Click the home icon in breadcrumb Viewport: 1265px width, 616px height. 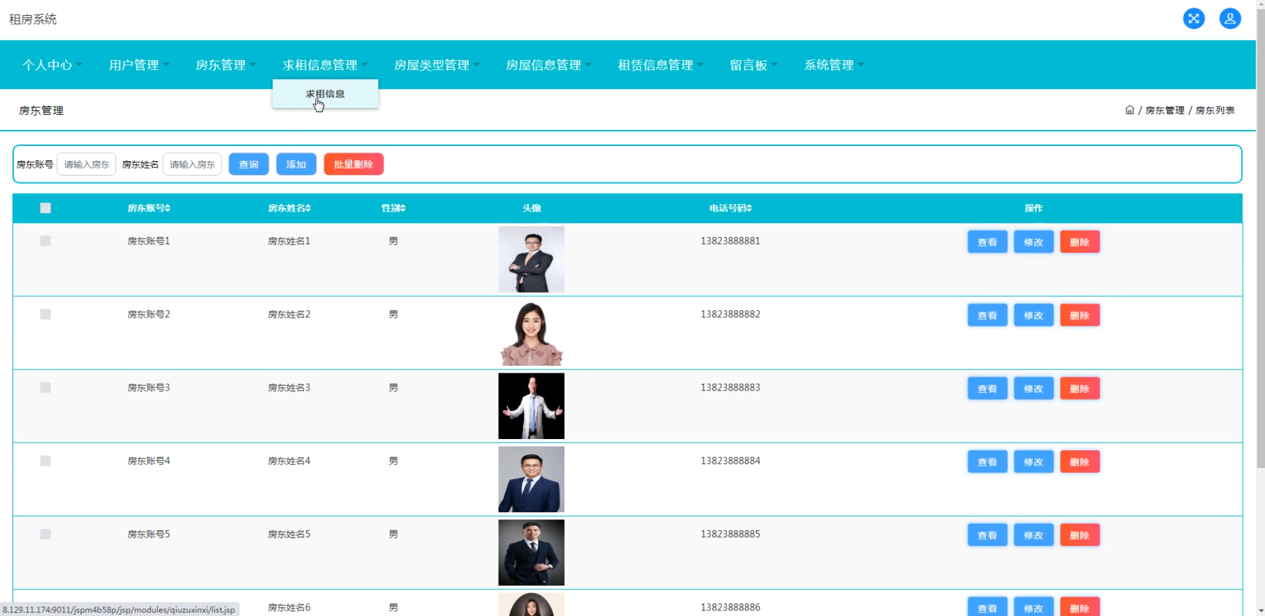(1129, 110)
